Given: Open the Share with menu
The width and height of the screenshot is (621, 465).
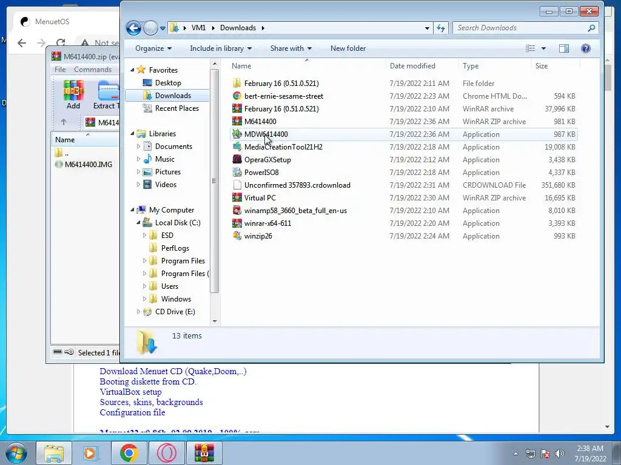Looking at the screenshot, I should tap(290, 48).
